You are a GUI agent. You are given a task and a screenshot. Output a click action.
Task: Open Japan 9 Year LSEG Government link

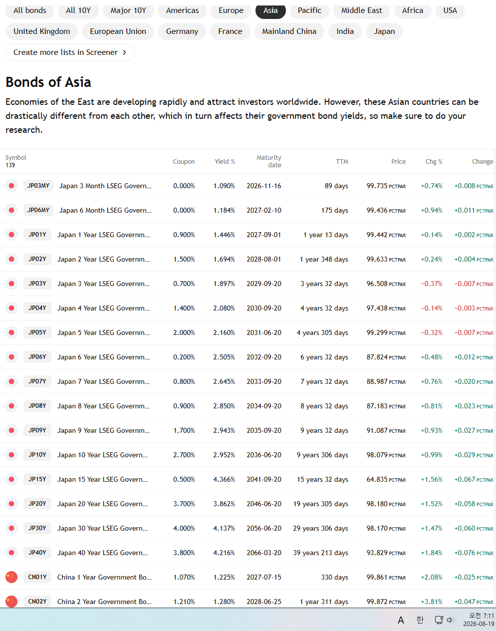click(x=103, y=430)
